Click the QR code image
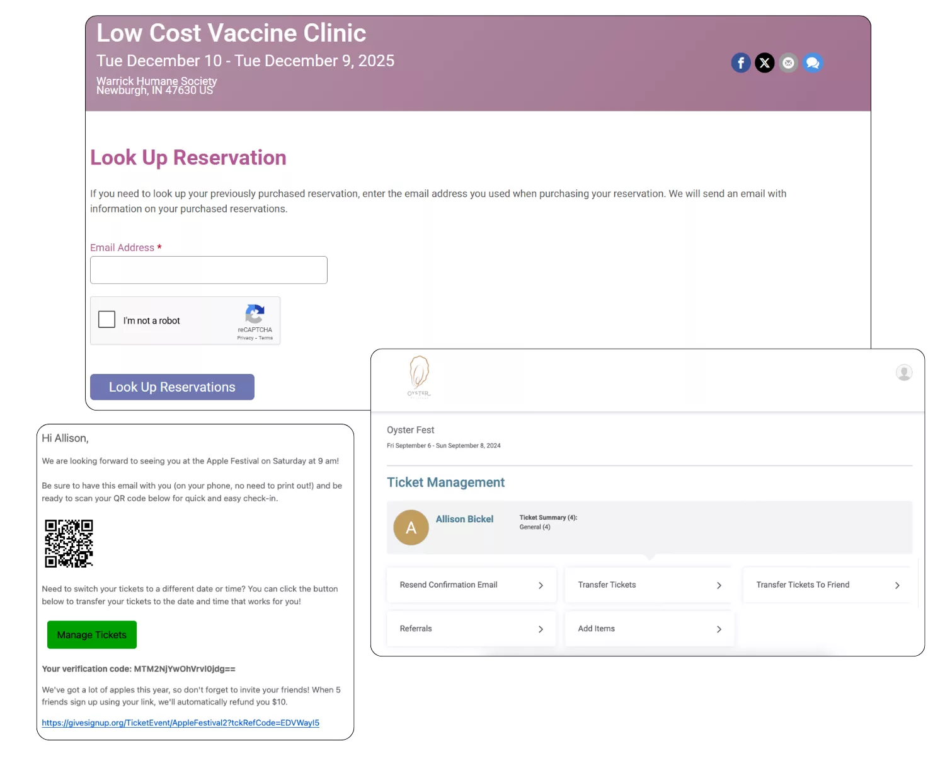Image resolution: width=945 pixels, height=758 pixels. [69, 544]
